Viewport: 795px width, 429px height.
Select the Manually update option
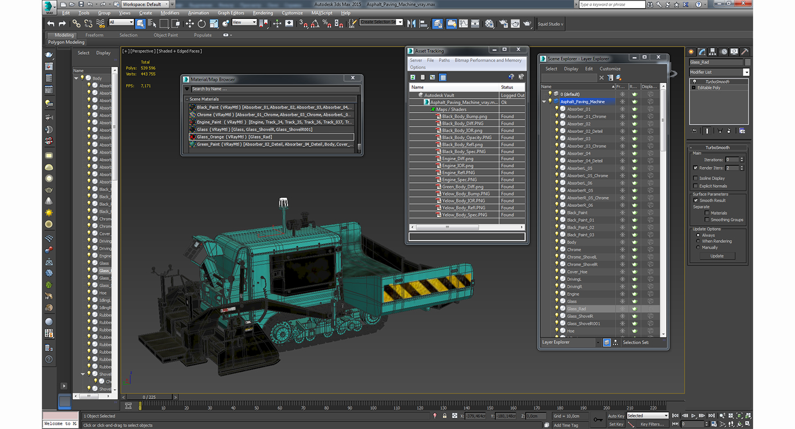coord(698,248)
